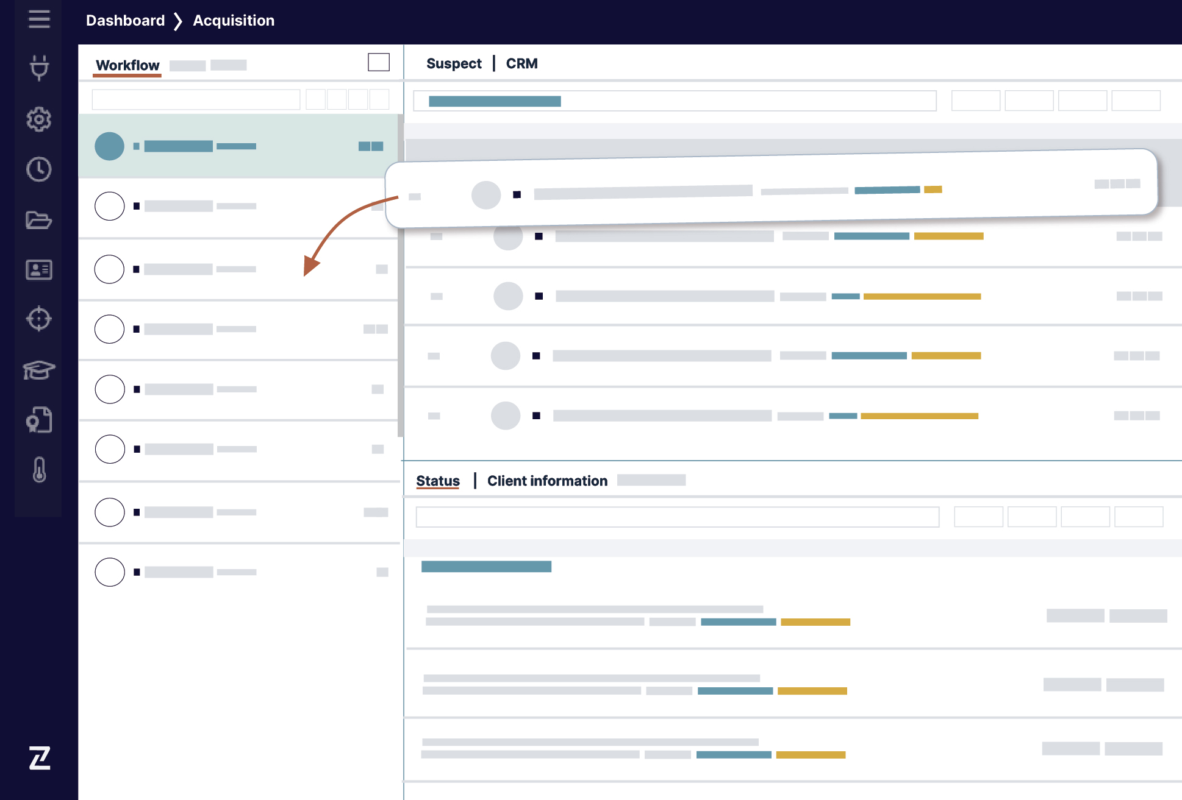
Task: Switch to the CRM tab
Action: (x=522, y=63)
